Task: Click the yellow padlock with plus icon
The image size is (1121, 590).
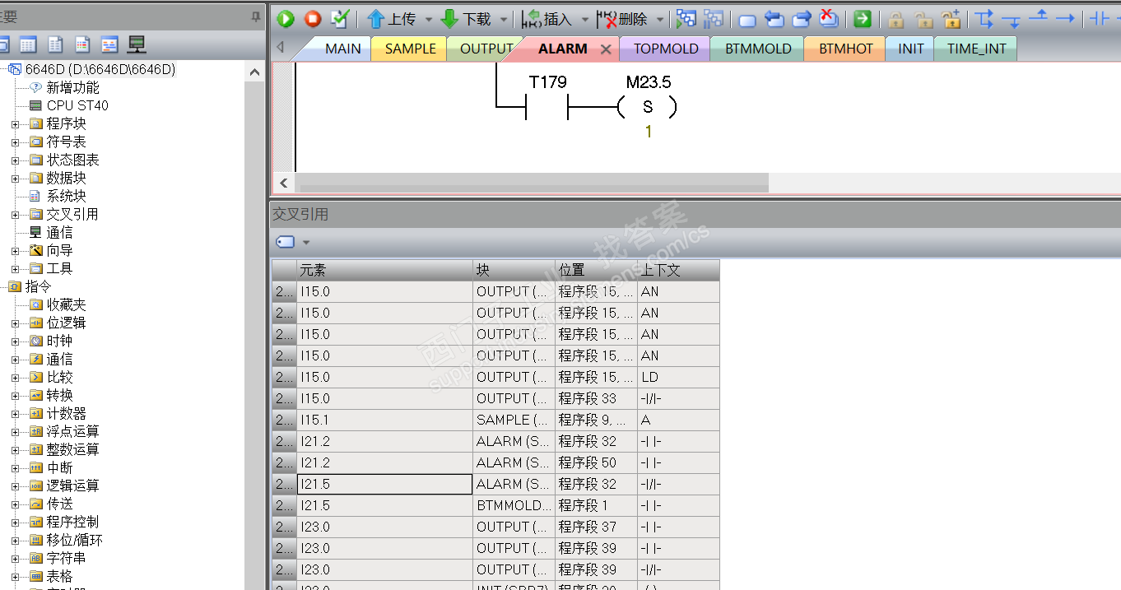Action: point(951,18)
